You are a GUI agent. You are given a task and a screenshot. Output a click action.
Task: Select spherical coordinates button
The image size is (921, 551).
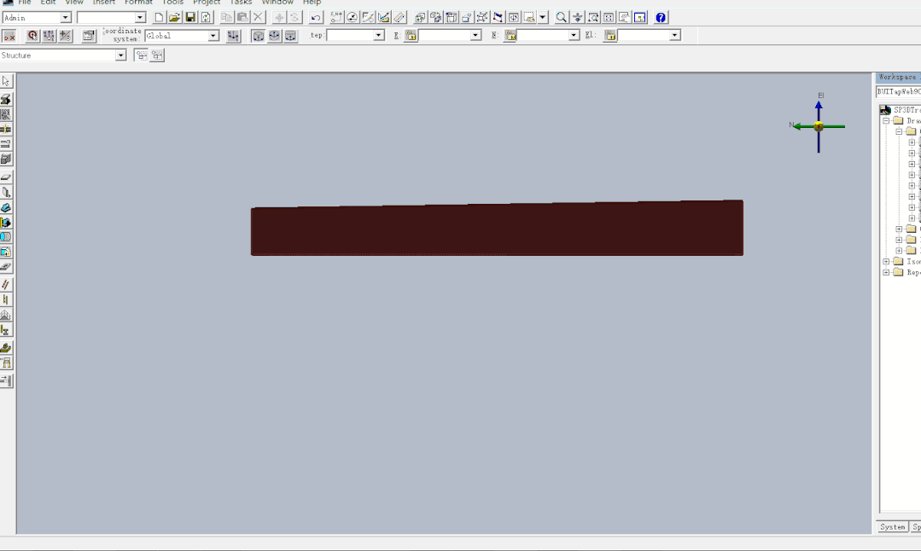click(x=274, y=36)
